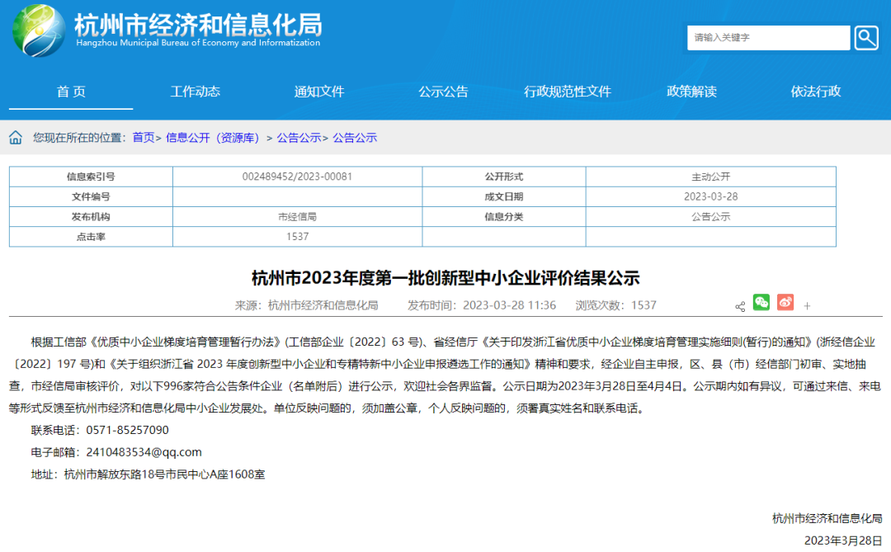Click 信息公开（资源库）breadcrumb link
Screen dimensions: 891x552
213,138
